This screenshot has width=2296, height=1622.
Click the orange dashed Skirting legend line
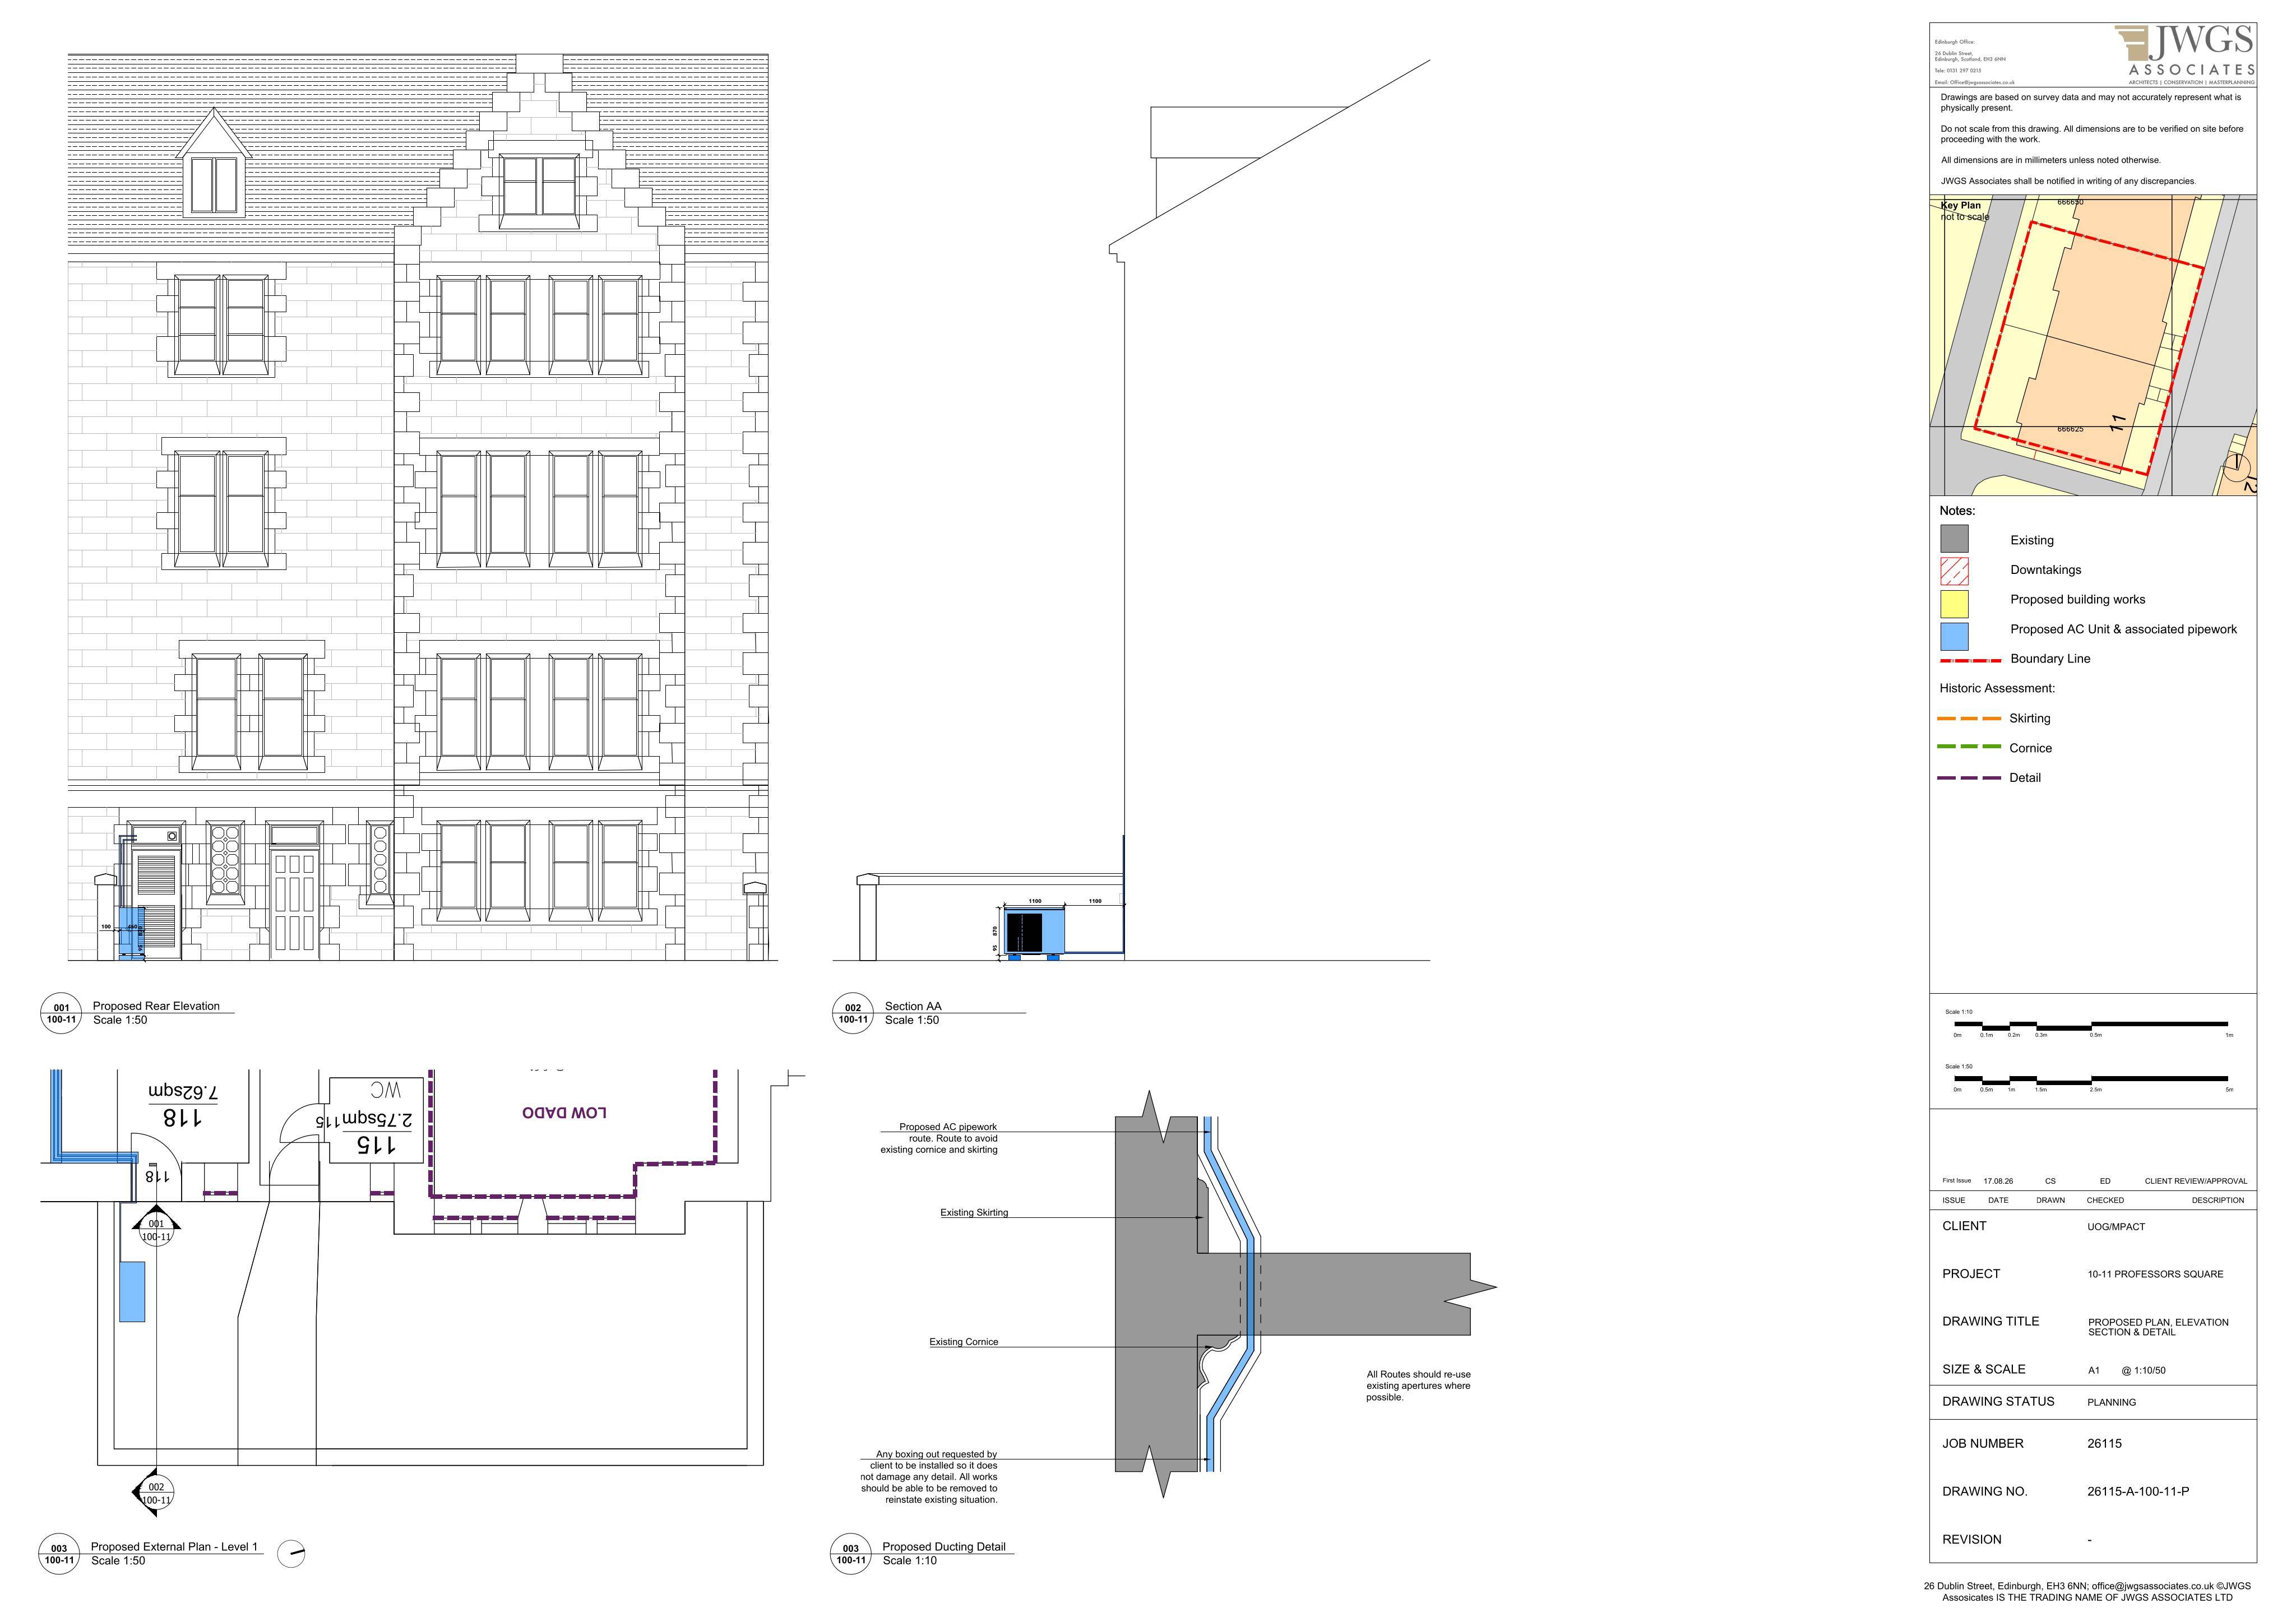click(1969, 718)
